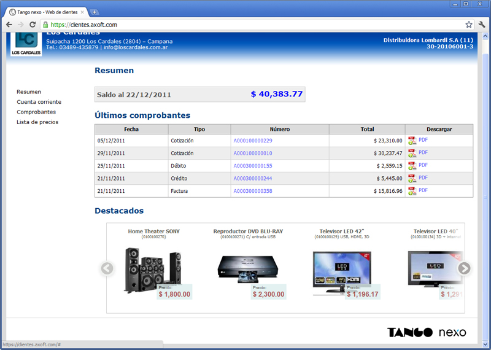The image size is (491, 350).
Task: Click the Número column header
Action: (280, 129)
